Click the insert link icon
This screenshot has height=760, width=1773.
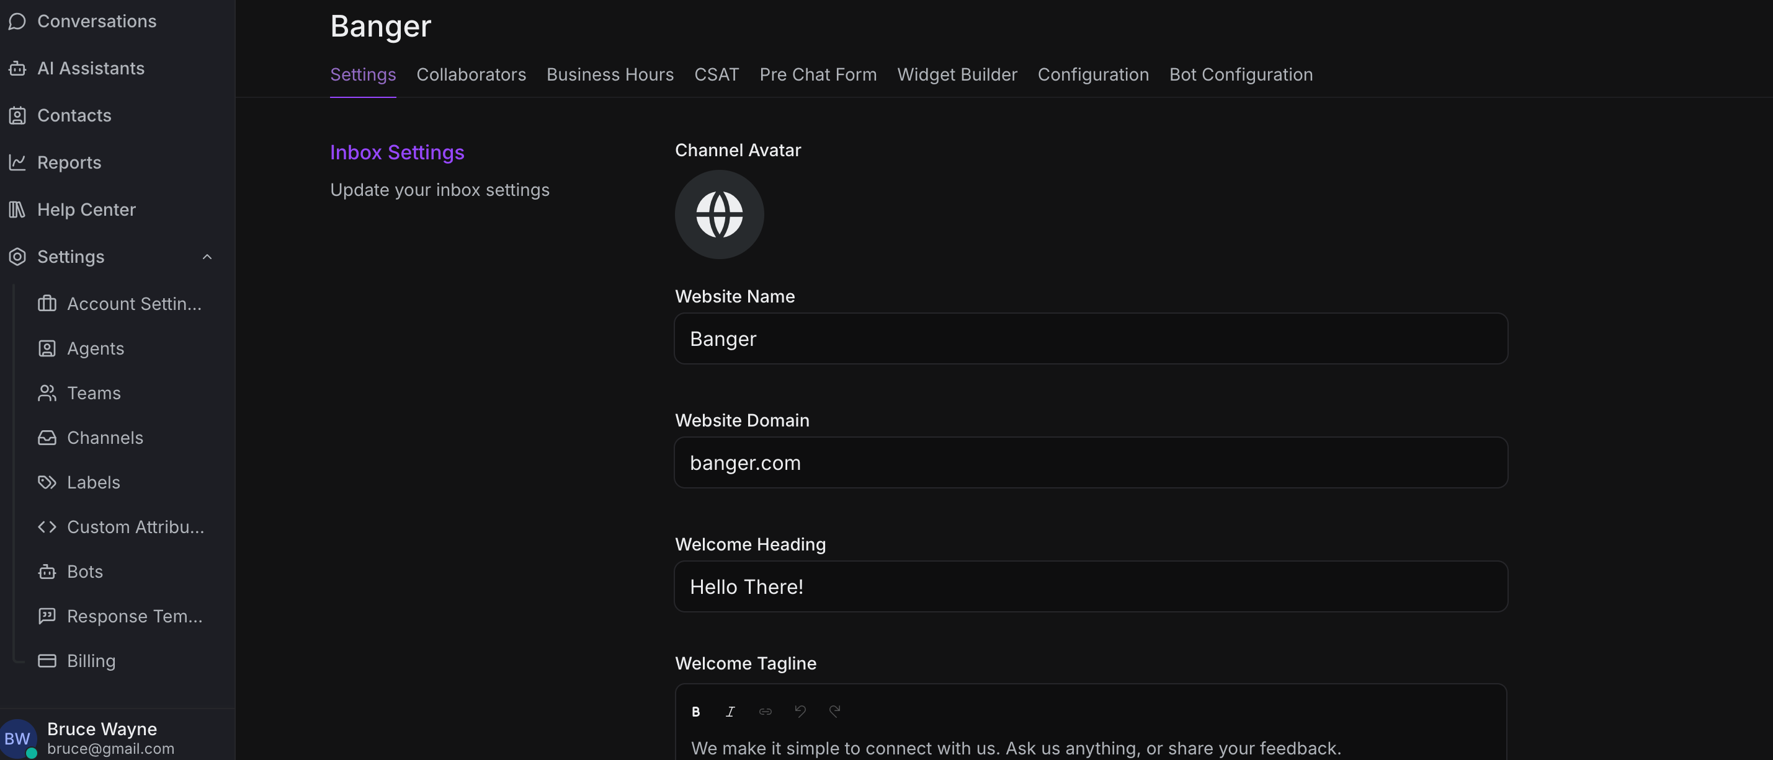[x=765, y=711]
